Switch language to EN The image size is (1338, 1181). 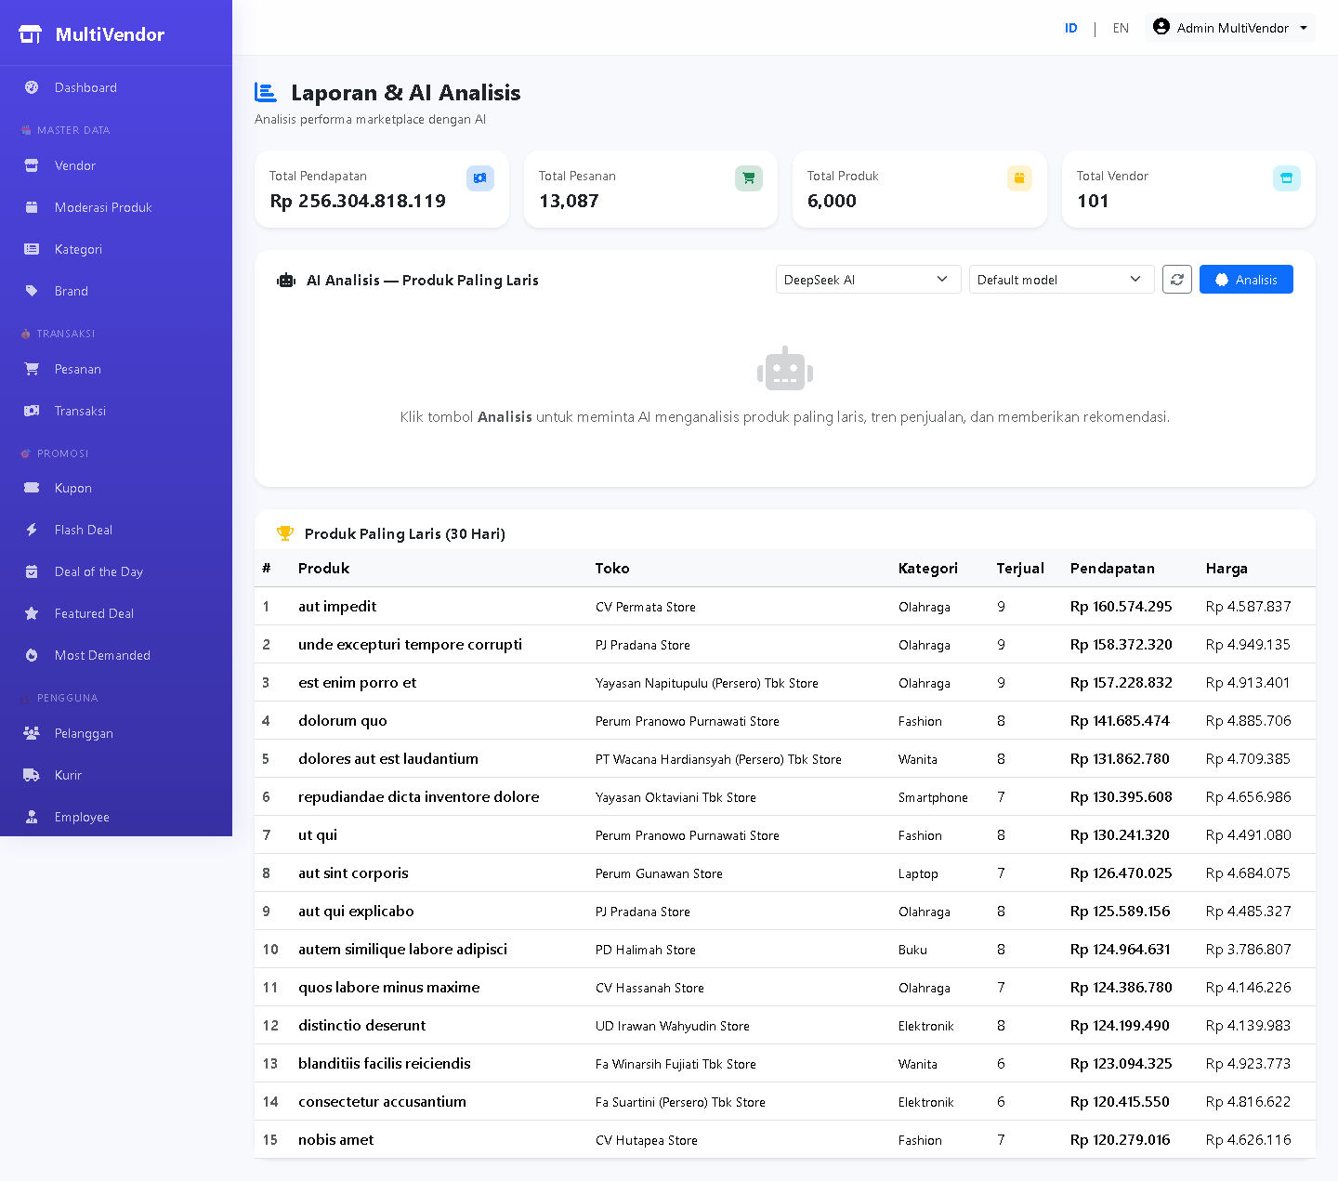(1121, 28)
